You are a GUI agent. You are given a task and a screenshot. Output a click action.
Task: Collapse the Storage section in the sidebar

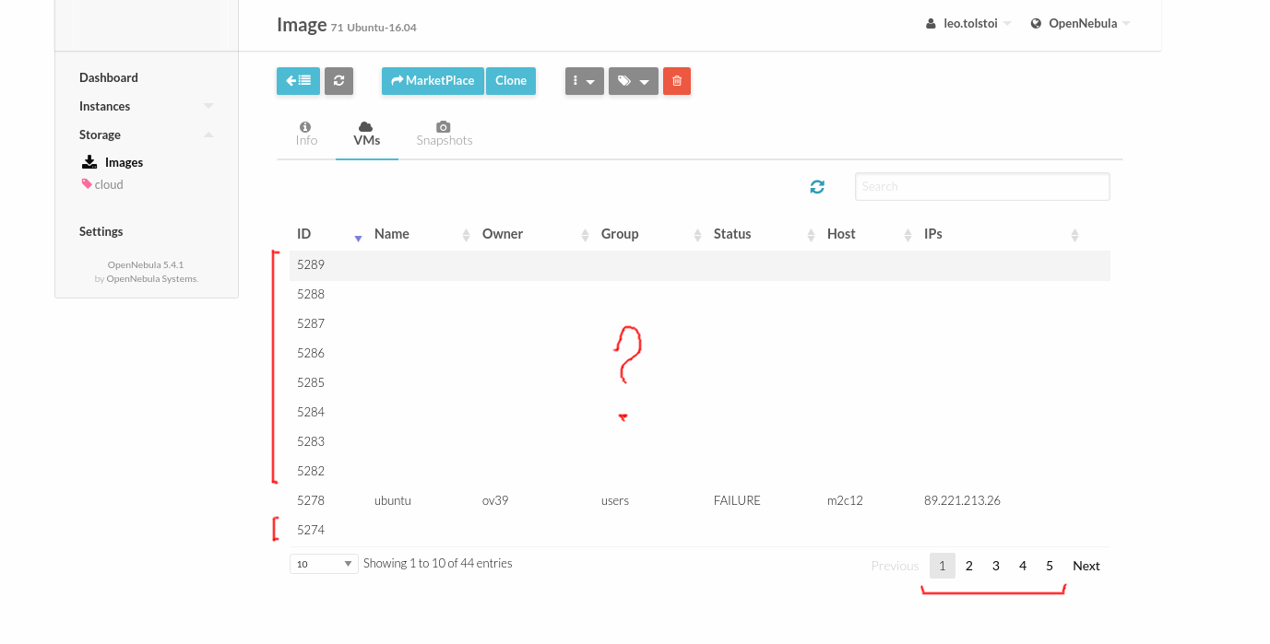pos(208,135)
